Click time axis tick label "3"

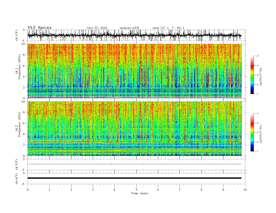point(93,190)
